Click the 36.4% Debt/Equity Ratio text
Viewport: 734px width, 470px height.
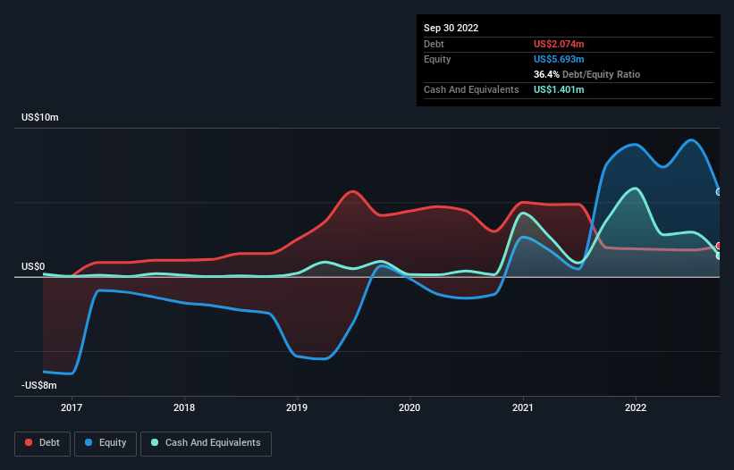click(586, 74)
